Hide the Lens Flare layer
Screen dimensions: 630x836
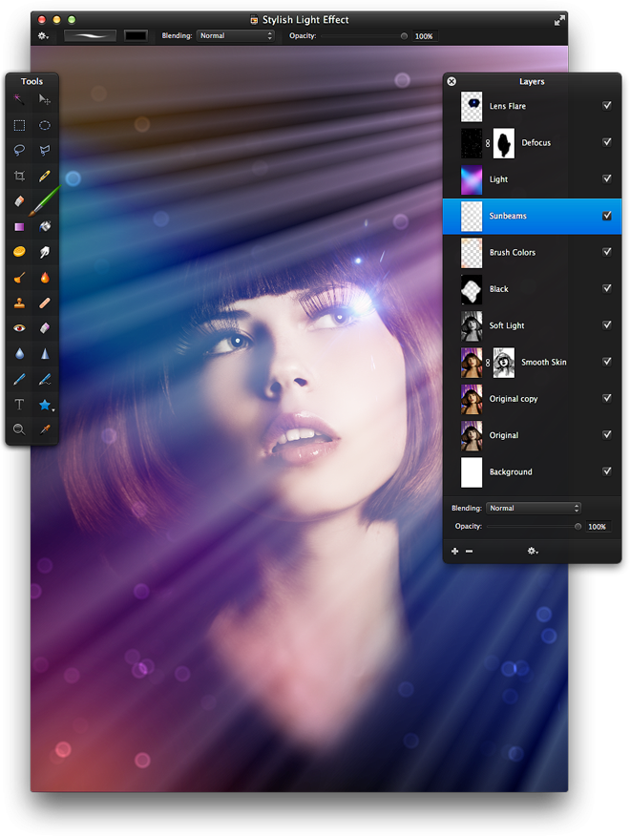[606, 106]
